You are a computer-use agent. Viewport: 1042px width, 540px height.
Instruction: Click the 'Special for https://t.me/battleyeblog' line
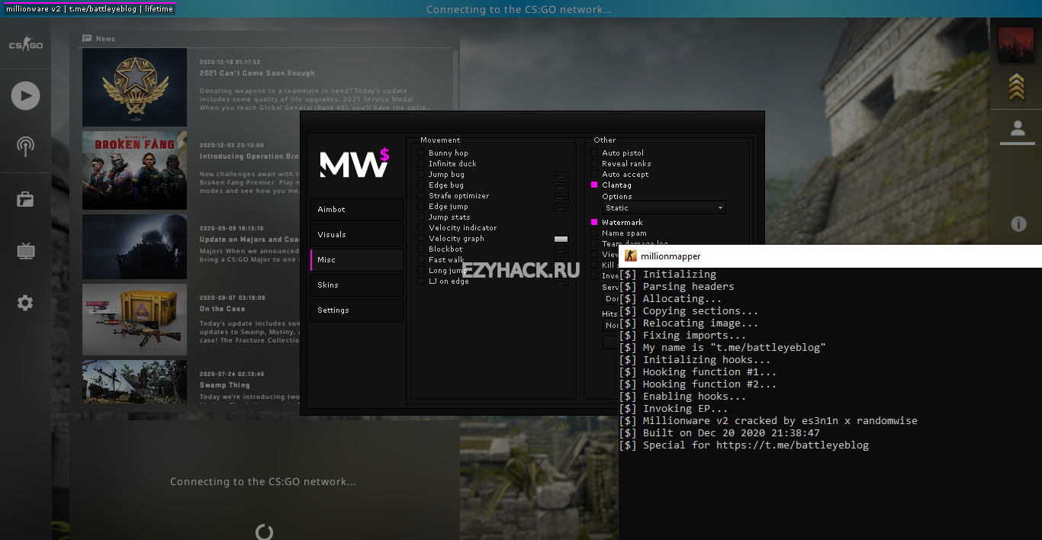745,445
